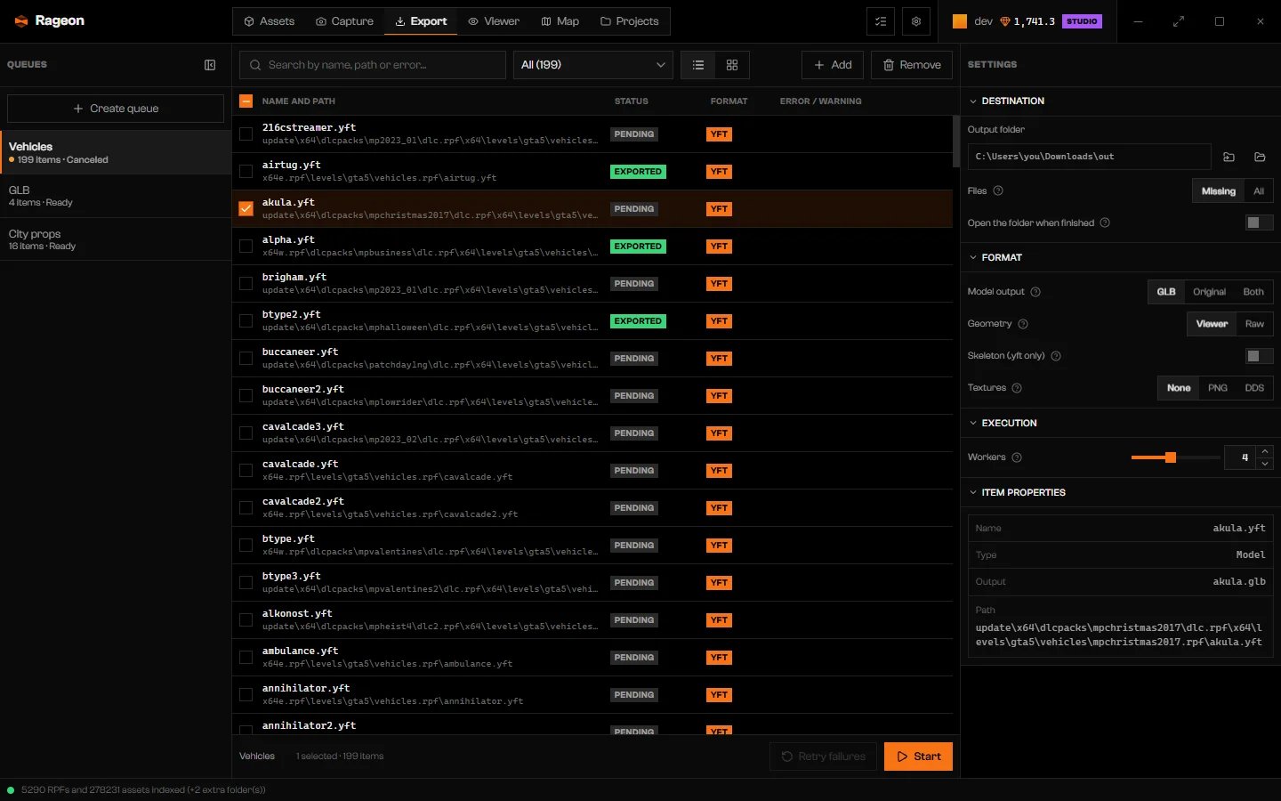Show help for Open folder when finished
The width and height of the screenshot is (1281, 801).
click(x=1105, y=222)
